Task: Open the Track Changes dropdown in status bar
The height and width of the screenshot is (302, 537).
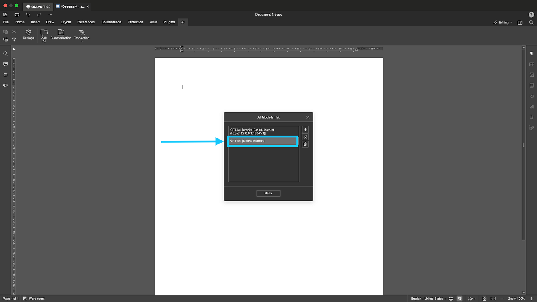Action: [472, 299]
